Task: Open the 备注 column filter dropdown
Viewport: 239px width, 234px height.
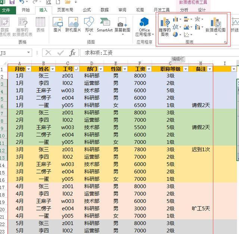Action: [210, 69]
